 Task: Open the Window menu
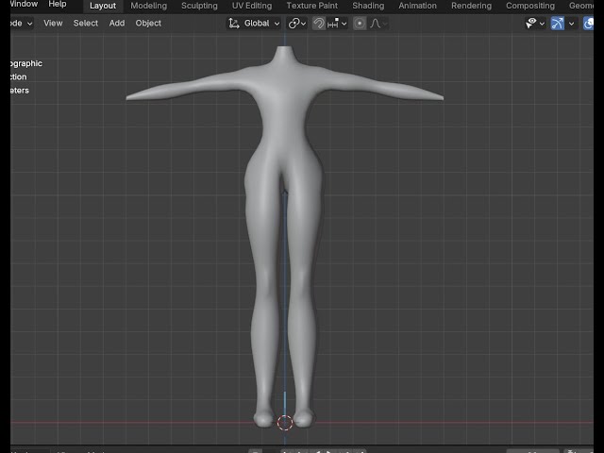25,4
